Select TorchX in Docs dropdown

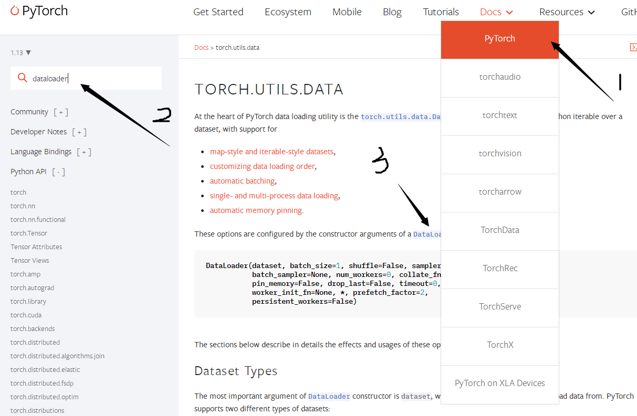pos(500,346)
